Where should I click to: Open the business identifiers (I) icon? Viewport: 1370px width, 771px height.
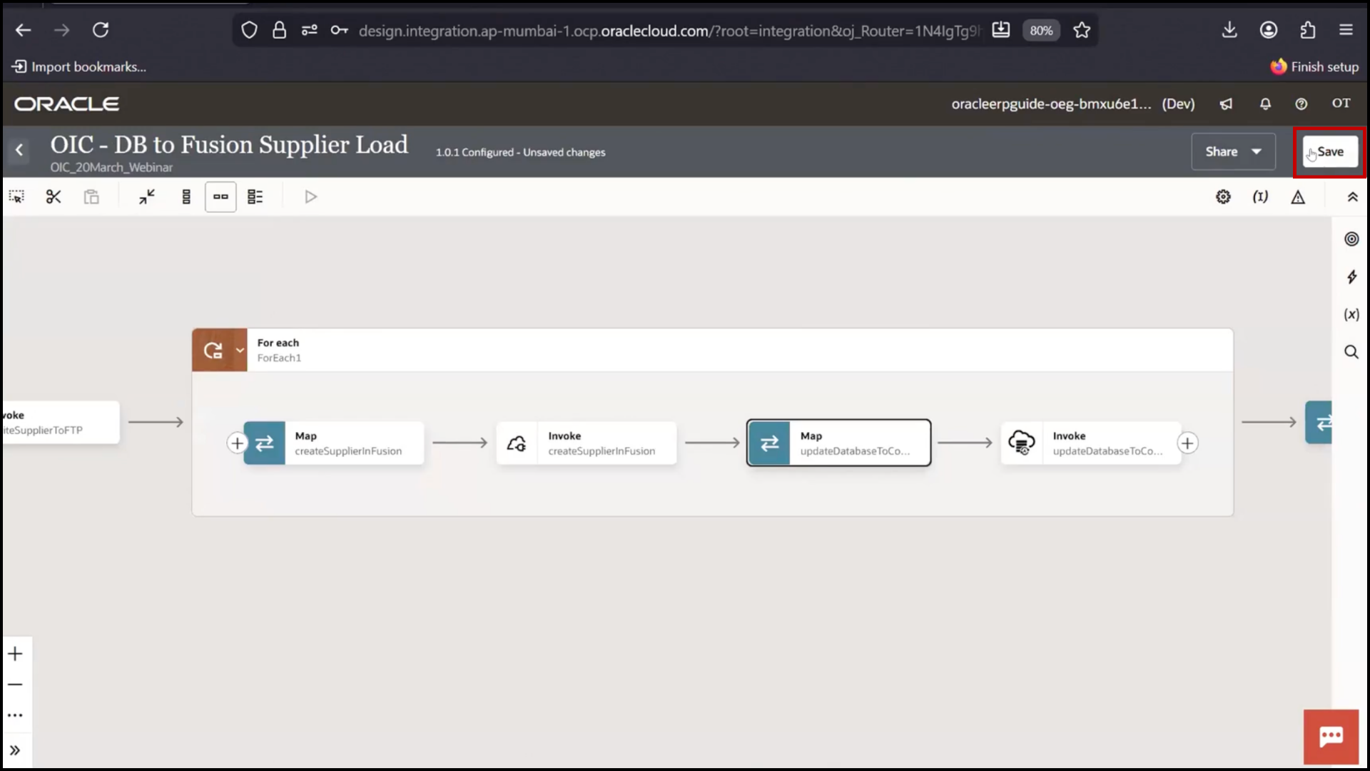coord(1261,196)
